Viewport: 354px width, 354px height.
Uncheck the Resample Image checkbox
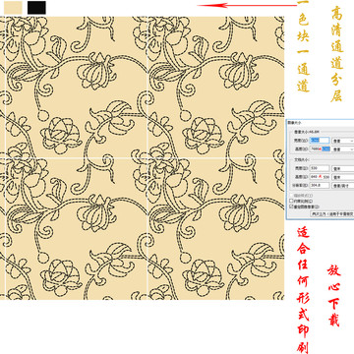click(291, 206)
